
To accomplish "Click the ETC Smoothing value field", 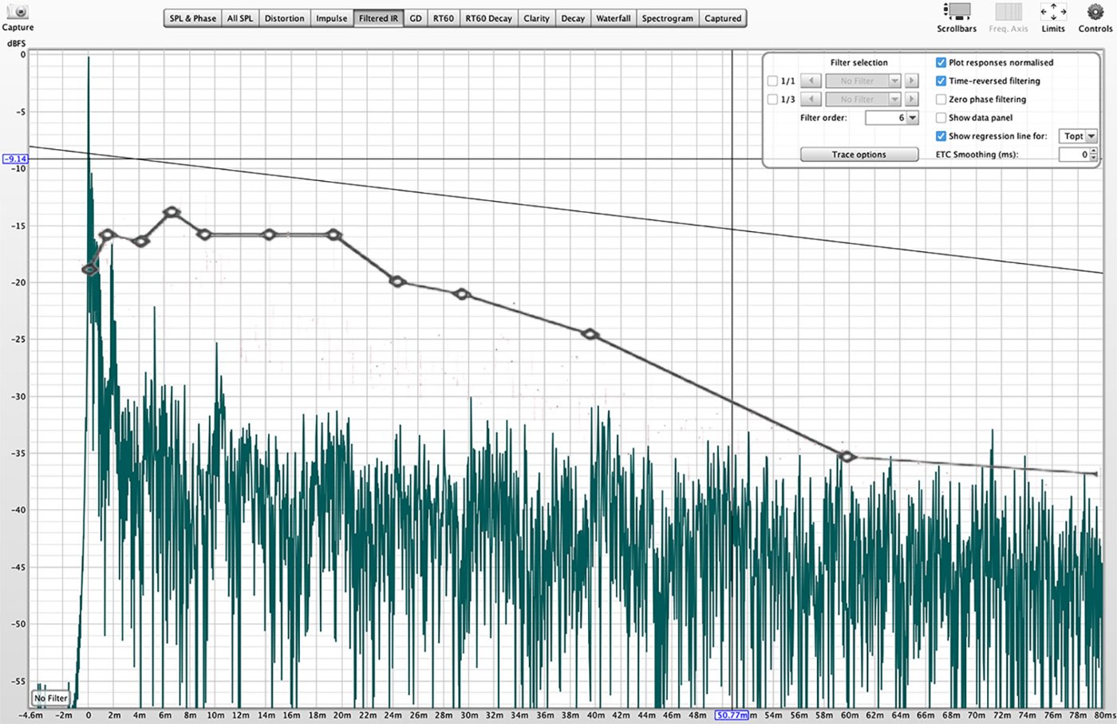I will pos(1074,155).
